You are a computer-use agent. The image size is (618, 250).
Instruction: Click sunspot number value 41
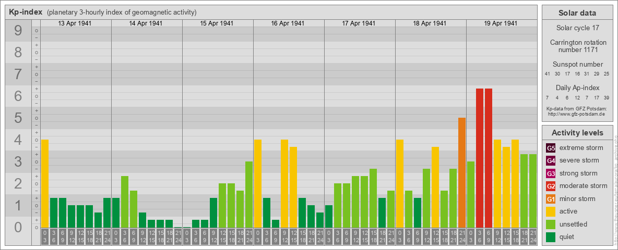click(548, 74)
